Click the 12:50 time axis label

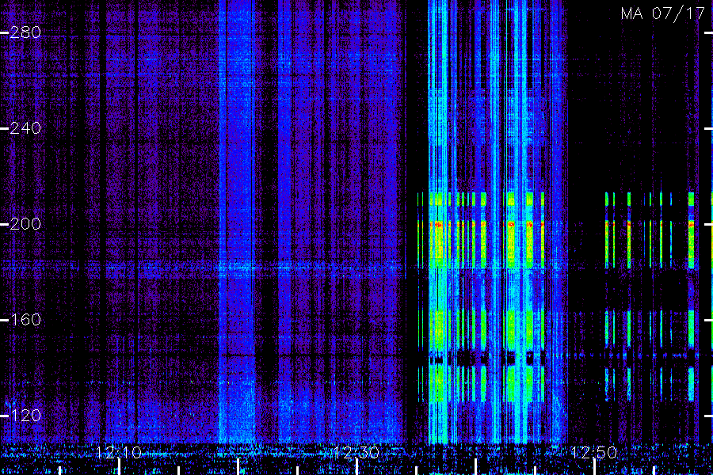point(594,453)
